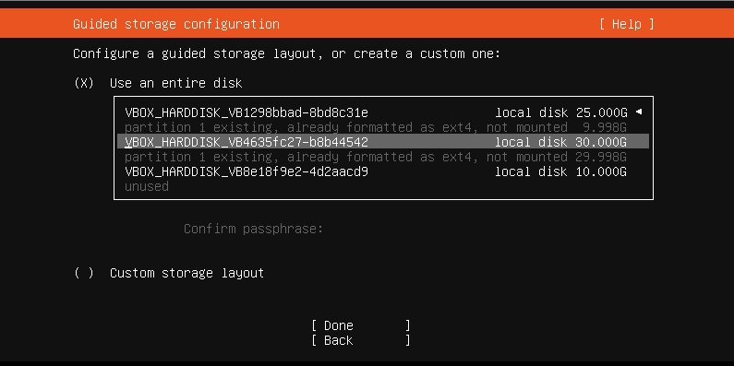Open the Help menu in header
734x366 pixels.
click(x=626, y=24)
